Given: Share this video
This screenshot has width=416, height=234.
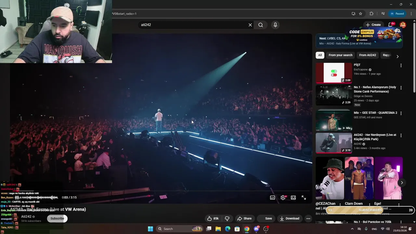Looking at the screenshot, I should click(x=244, y=218).
